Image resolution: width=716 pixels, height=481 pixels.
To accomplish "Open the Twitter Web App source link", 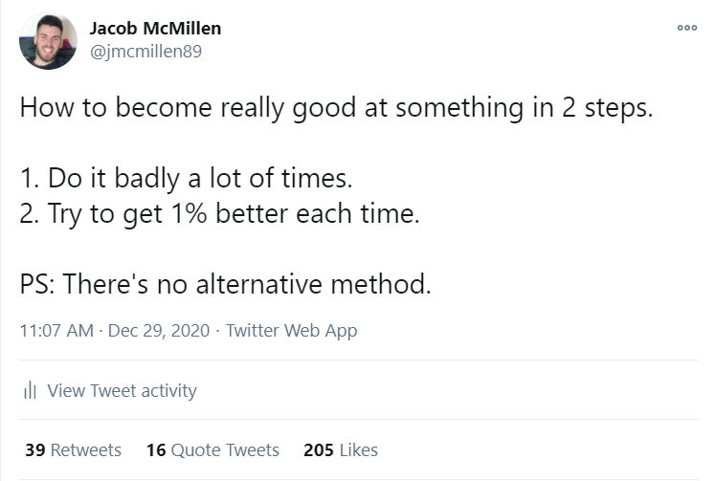I will [x=291, y=331].
